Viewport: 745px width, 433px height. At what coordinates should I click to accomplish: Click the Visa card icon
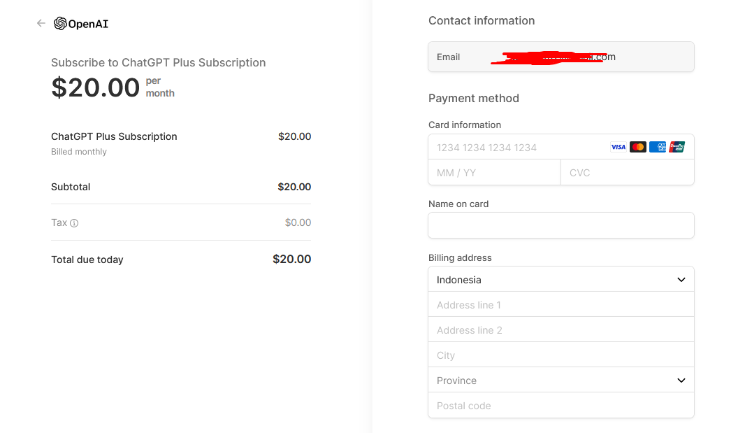pyautogui.click(x=618, y=147)
